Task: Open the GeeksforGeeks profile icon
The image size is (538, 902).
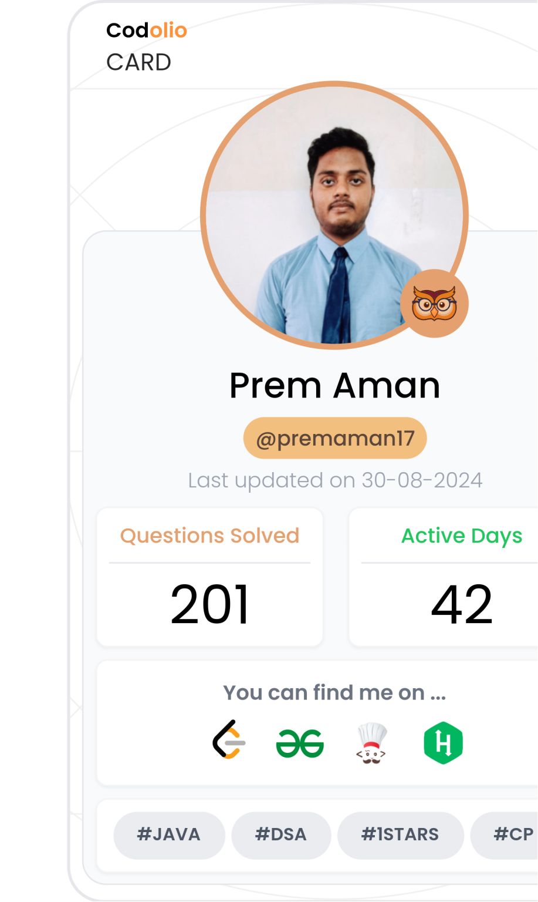Action: pyautogui.click(x=299, y=743)
